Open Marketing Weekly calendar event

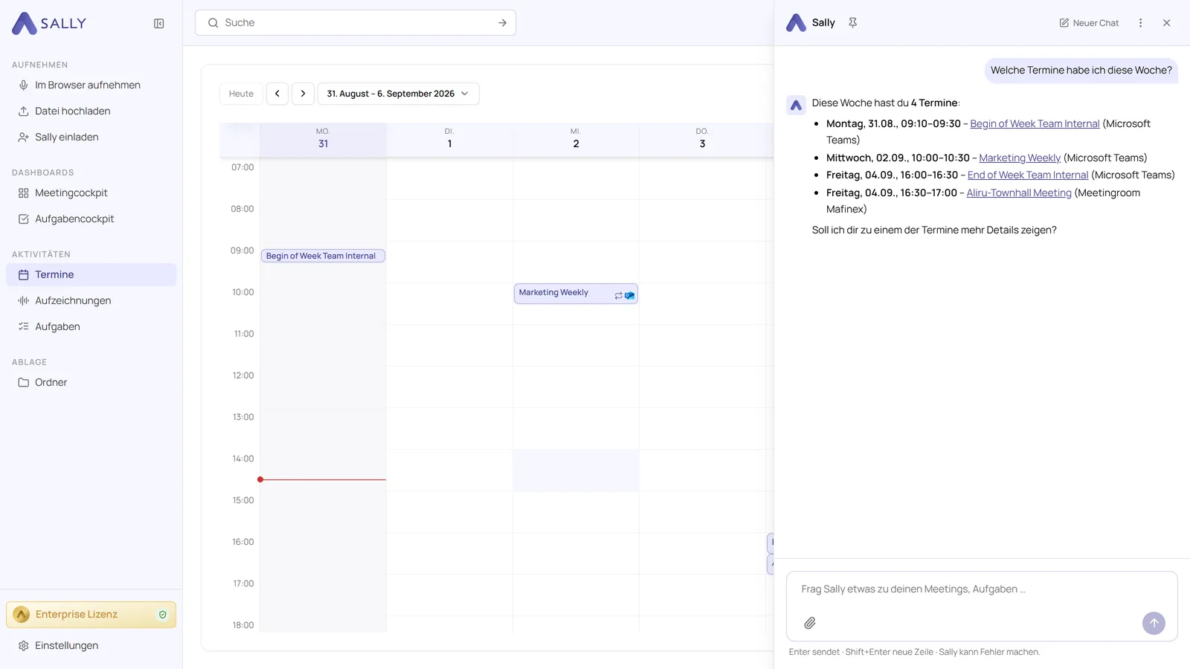click(576, 294)
